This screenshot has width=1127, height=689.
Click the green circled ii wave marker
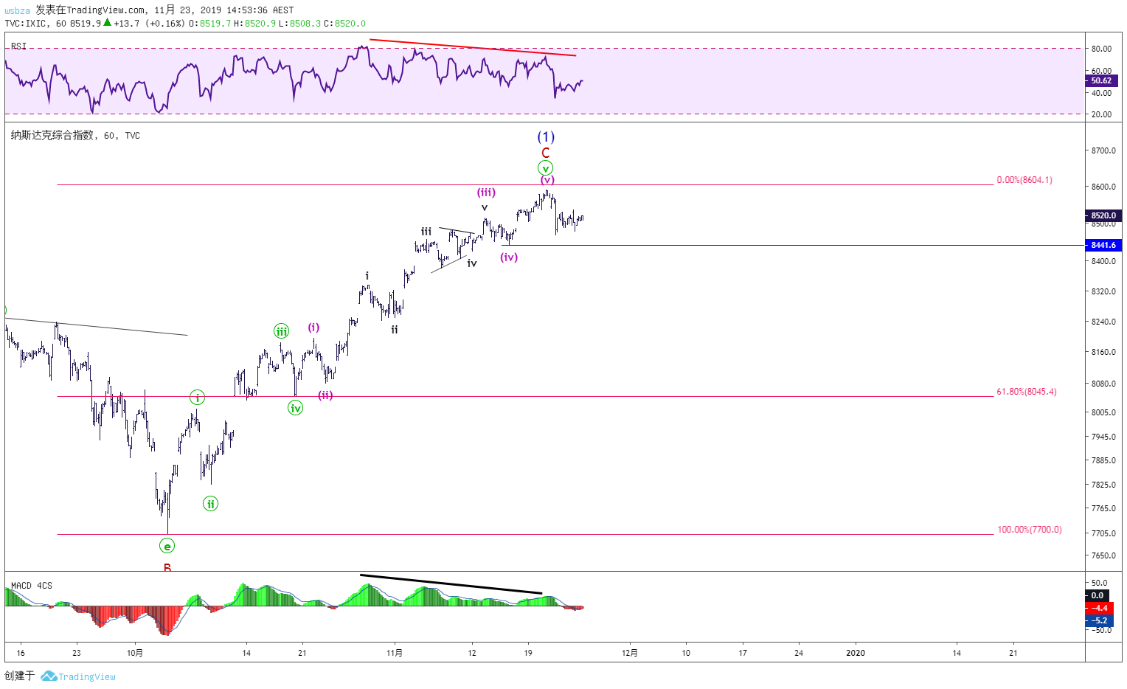point(211,505)
